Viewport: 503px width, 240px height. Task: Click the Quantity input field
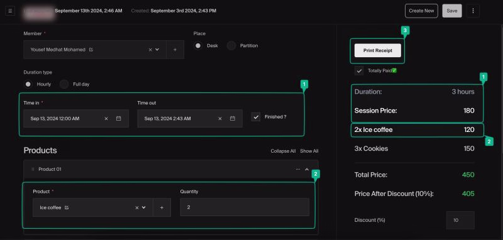point(245,207)
